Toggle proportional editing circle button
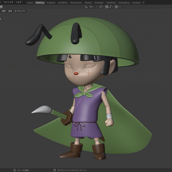This screenshot has width=172, height=172. tap(116, 7)
